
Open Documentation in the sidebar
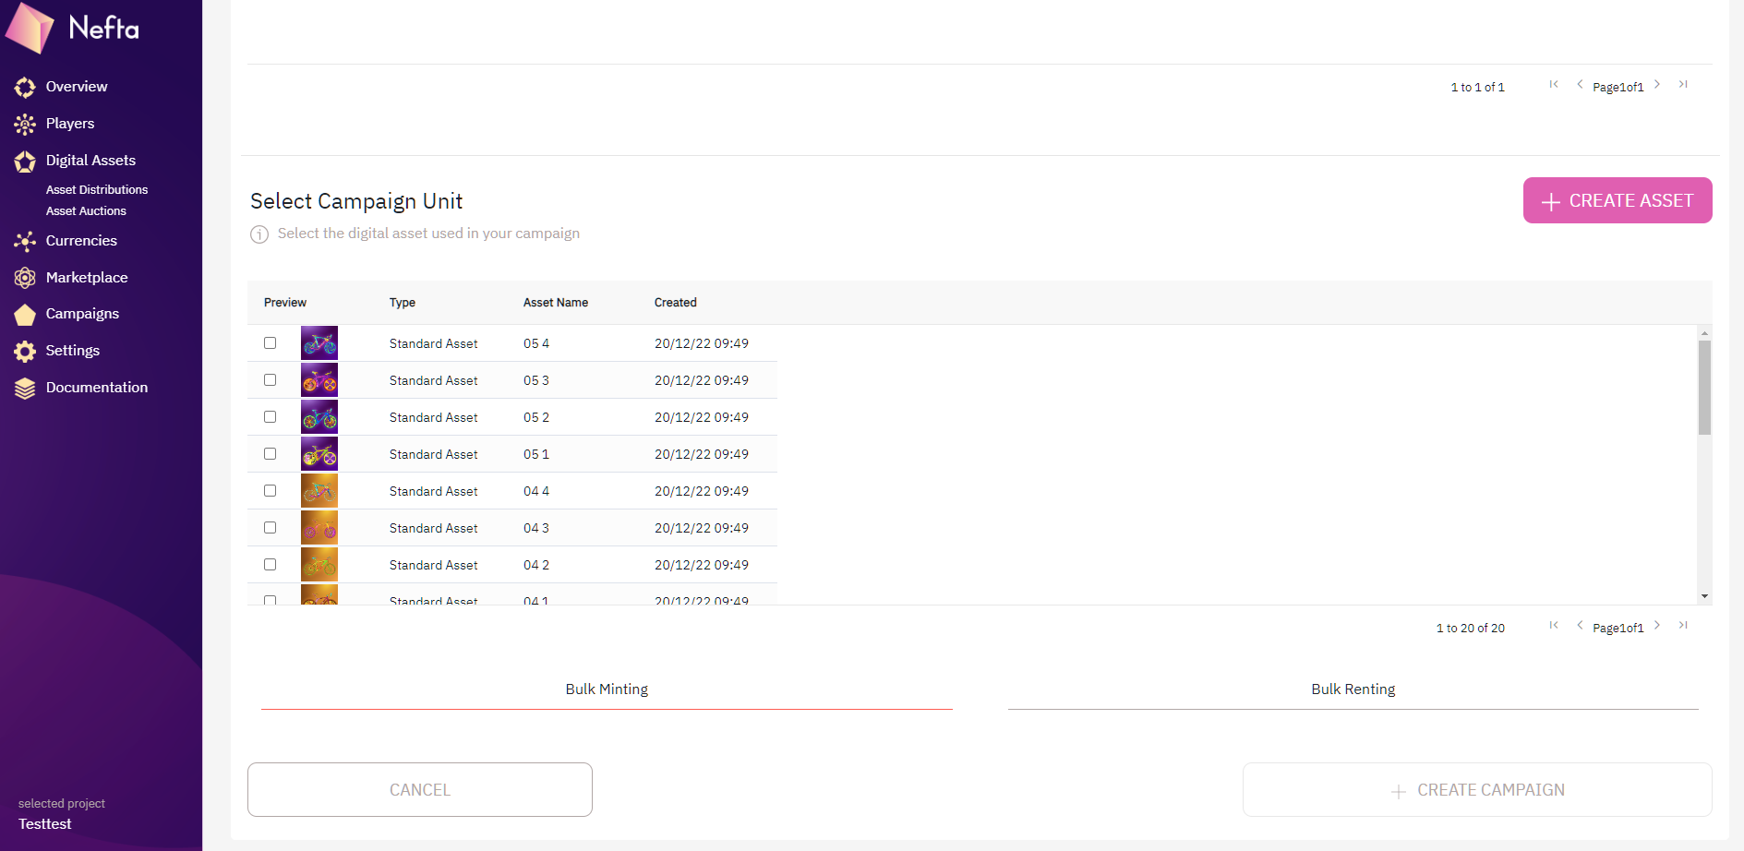click(97, 388)
